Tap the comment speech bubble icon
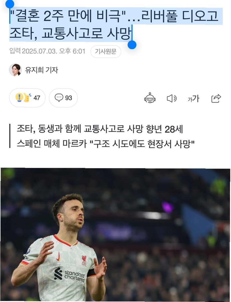The width and height of the screenshot is (231, 302). tap(59, 98)
